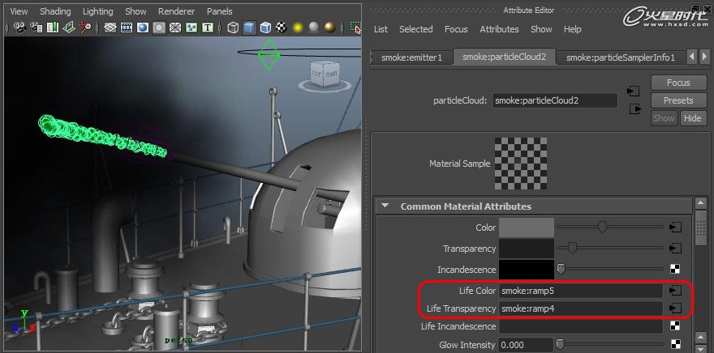Toggle Wireframe on Shaded cube icon
This screenshot has height=353, width=714.
coord(265,28)
